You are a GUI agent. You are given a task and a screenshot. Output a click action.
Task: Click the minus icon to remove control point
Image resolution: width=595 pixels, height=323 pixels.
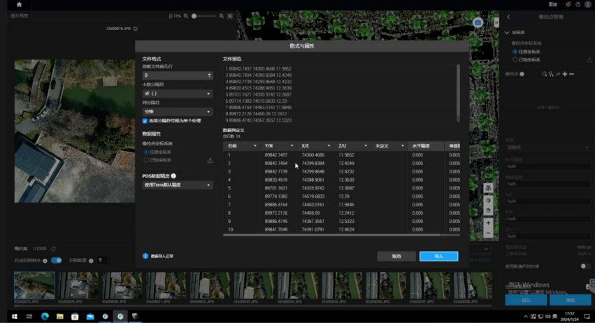(571, 74)
